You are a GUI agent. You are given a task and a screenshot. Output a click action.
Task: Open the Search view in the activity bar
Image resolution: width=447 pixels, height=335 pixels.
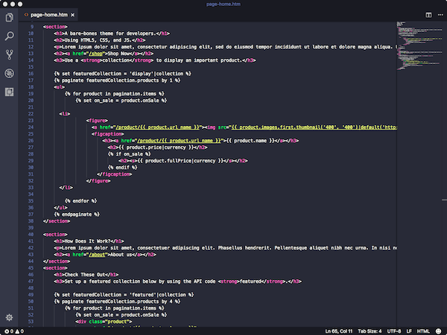point(9,36)
